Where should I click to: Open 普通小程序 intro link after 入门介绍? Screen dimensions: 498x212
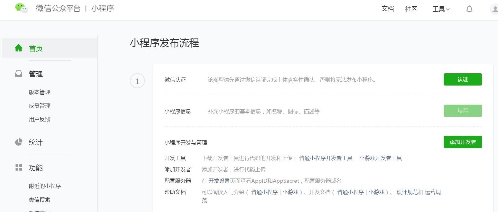tap(264, 192)
